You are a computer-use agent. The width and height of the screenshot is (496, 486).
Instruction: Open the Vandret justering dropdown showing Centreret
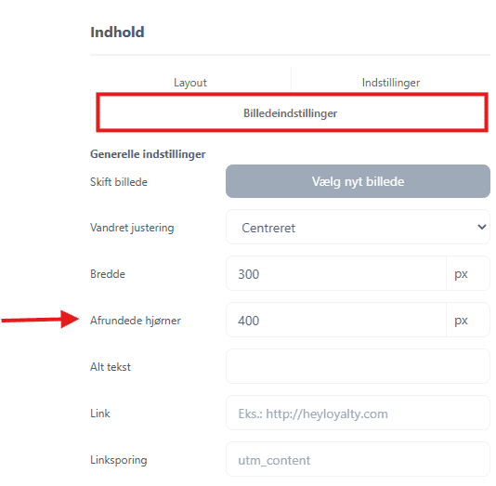point(358,227)
